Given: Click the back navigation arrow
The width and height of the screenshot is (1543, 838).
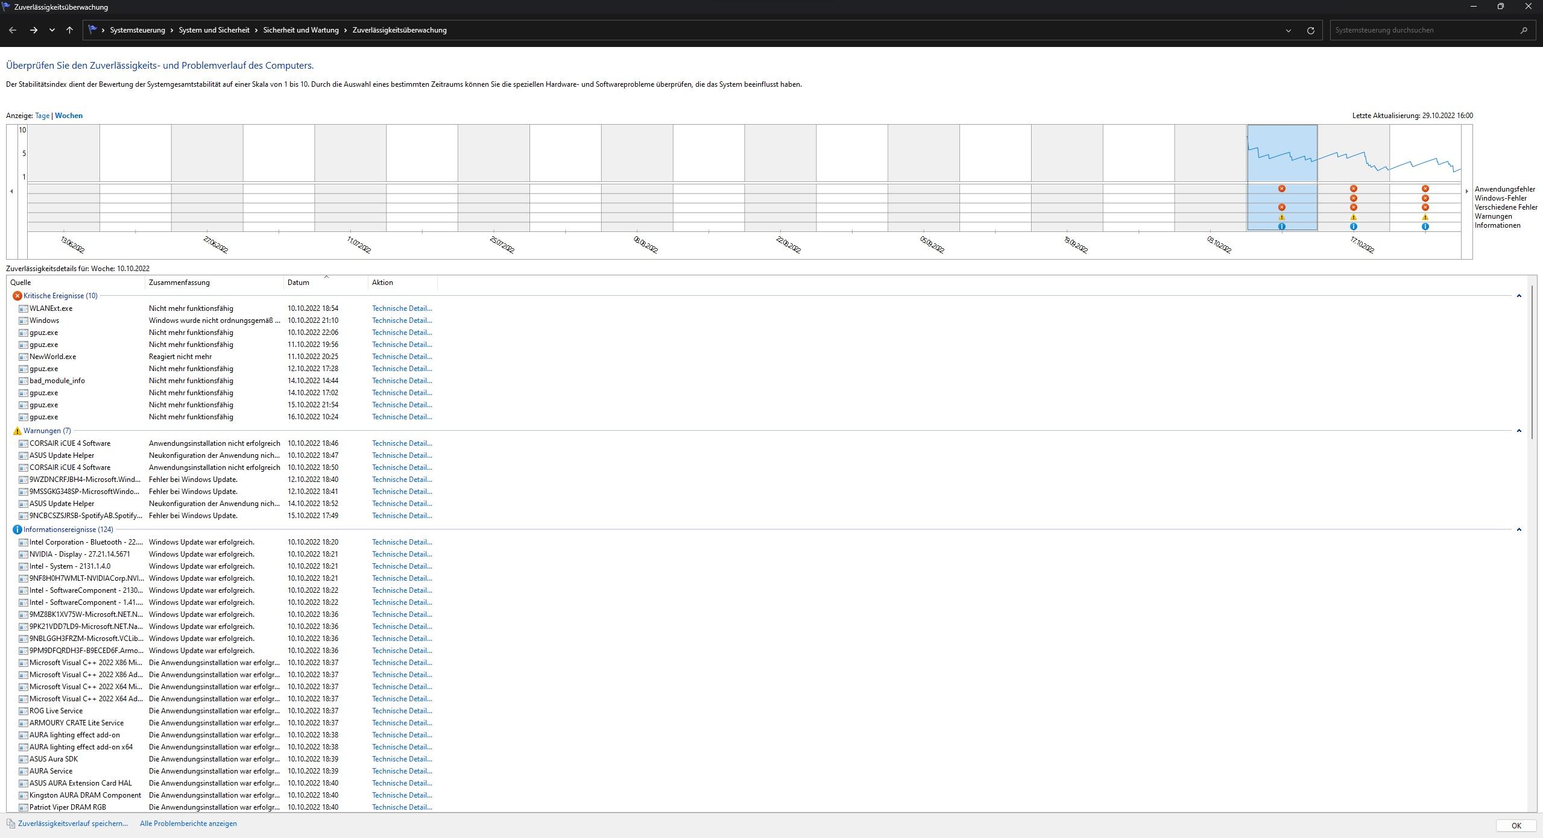Looking at the screenshot, I should [13, 30].
